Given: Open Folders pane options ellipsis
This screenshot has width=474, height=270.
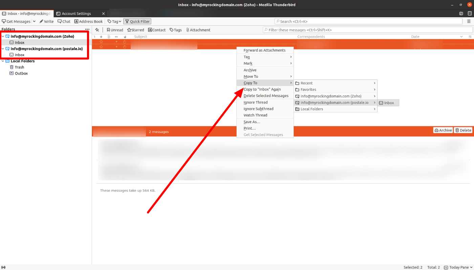Looking at the screenshot, I should click(87, 29).
